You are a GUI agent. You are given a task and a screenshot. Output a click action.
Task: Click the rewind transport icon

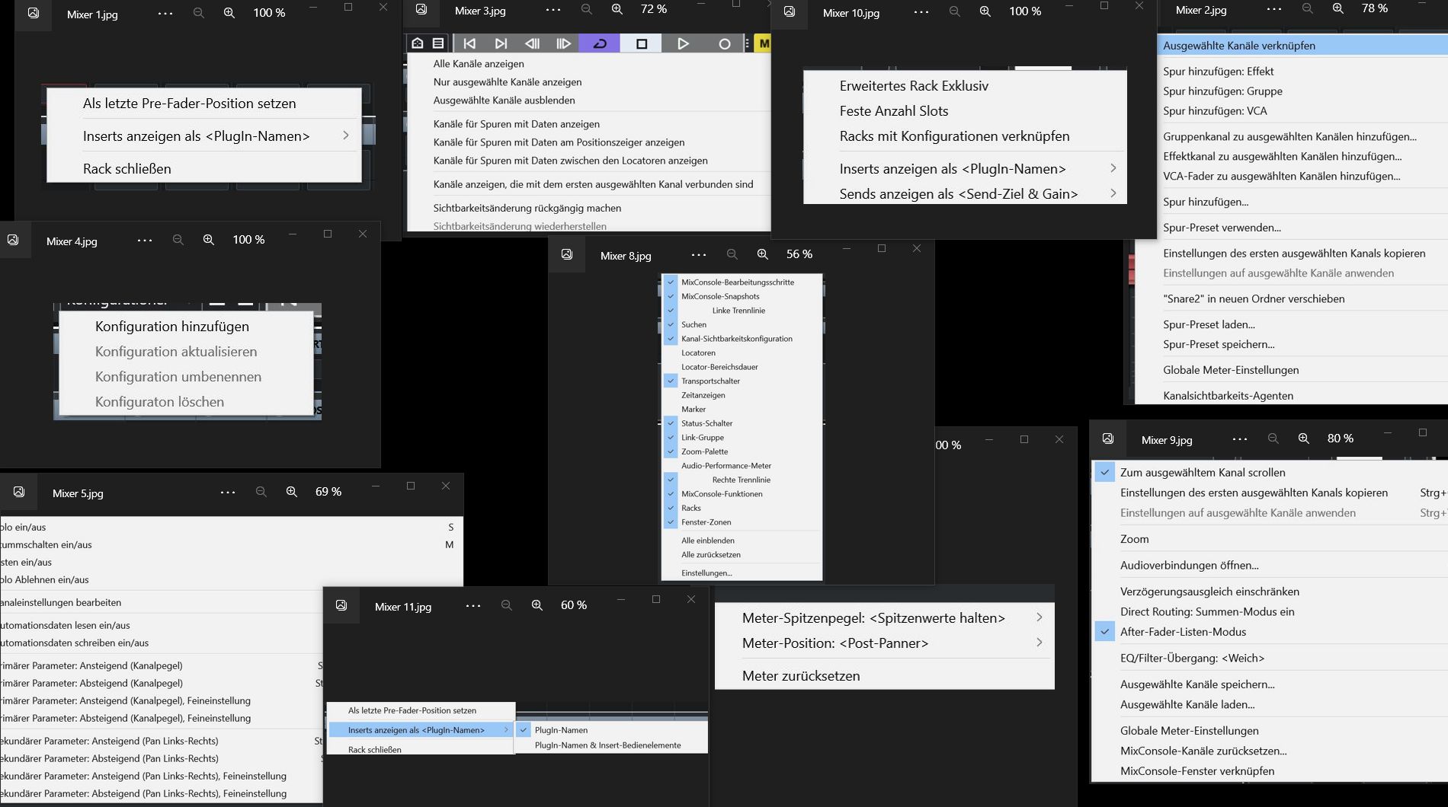click(x=532, y=44)
